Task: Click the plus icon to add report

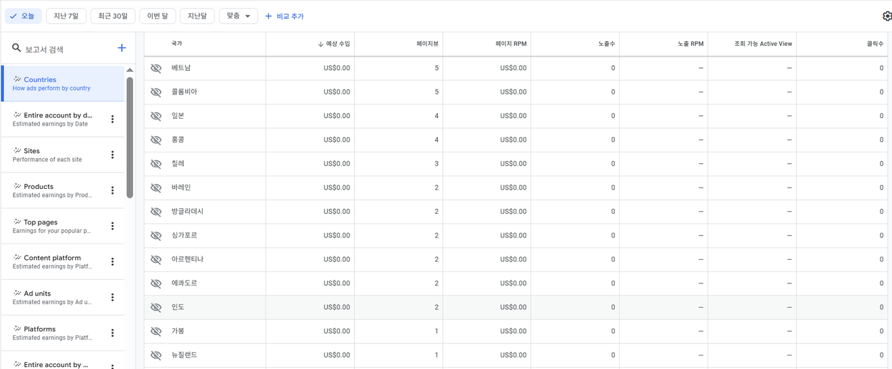Action: [x=122, y=48]
